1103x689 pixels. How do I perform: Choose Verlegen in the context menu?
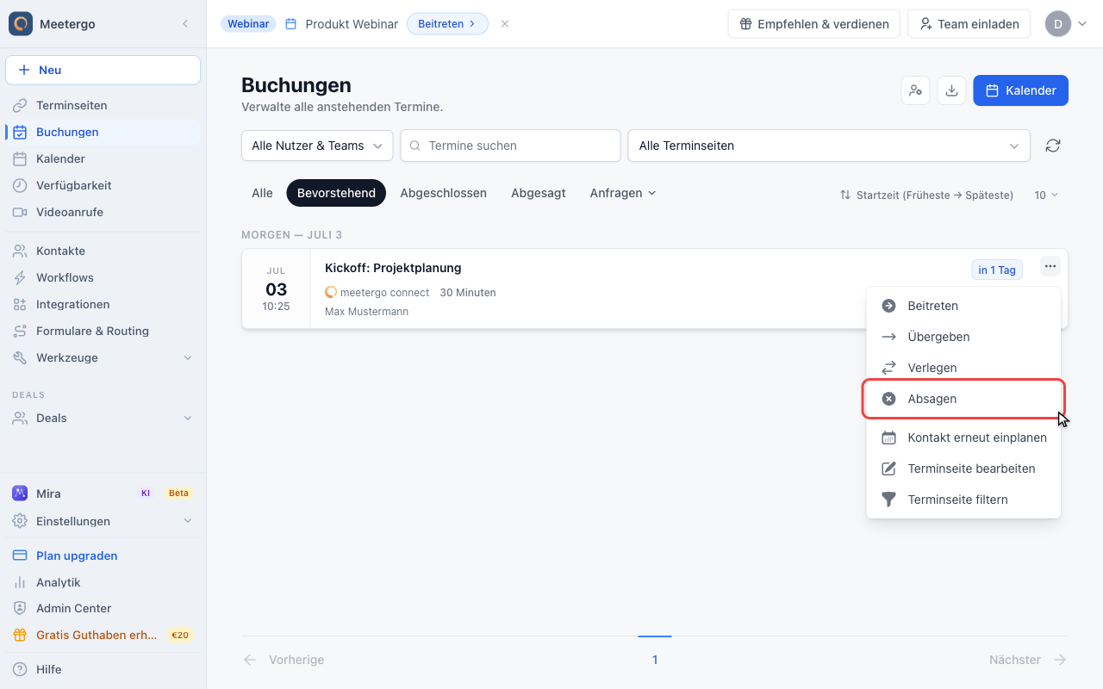963,368
